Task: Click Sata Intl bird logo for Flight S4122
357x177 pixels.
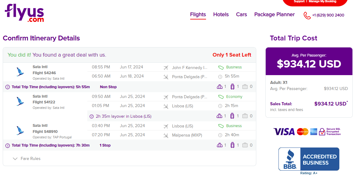Action: [x=20, y=101]
